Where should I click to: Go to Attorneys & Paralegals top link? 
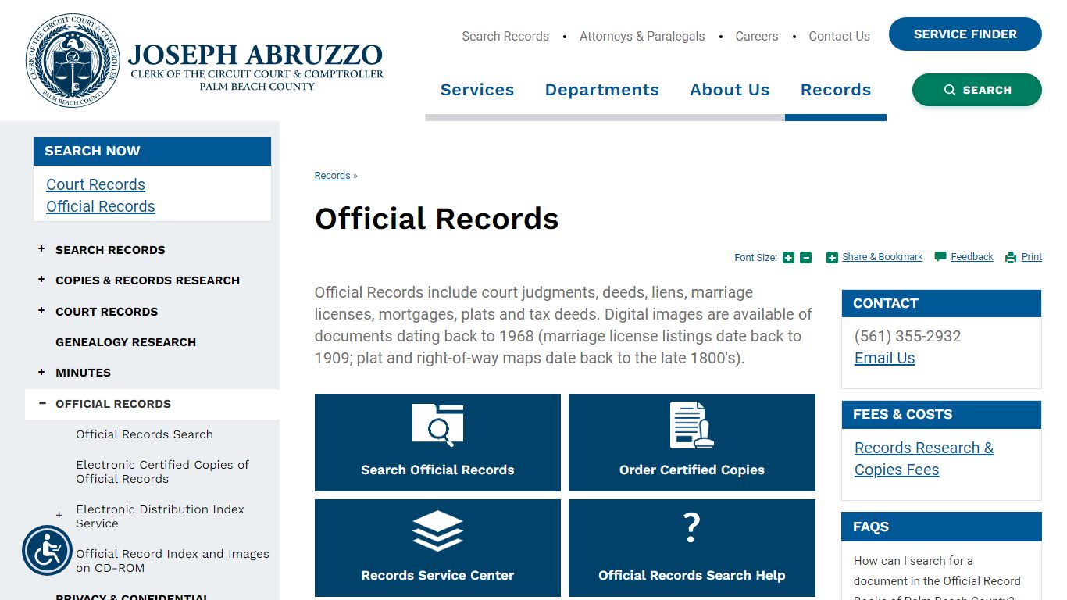click(x=642, y=36)
